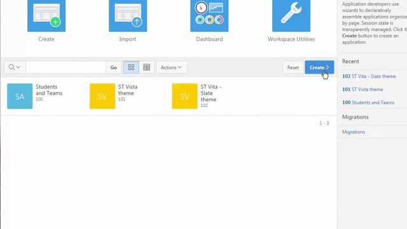The image size is (407, 229).
Task: Switch to report table view
Action: [x=147, y=67]
